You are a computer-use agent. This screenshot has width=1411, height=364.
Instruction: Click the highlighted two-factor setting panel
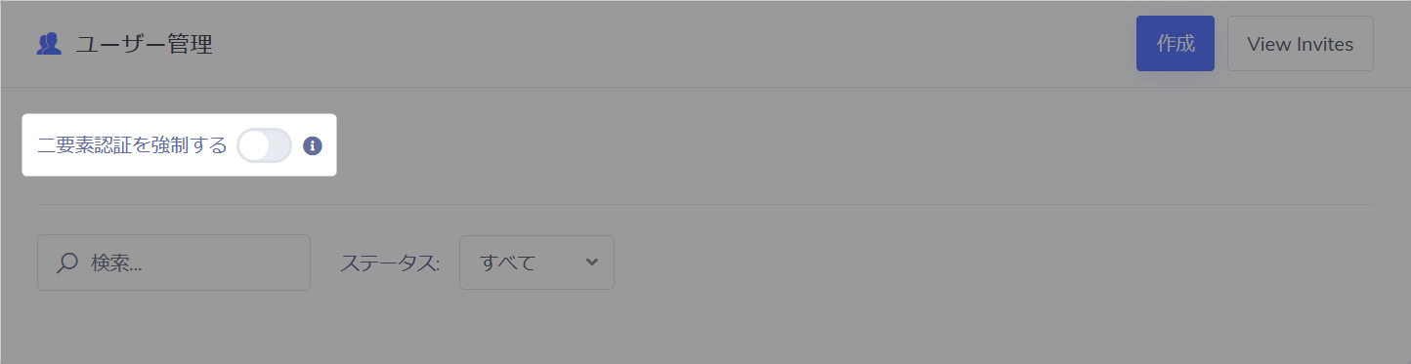179,145
